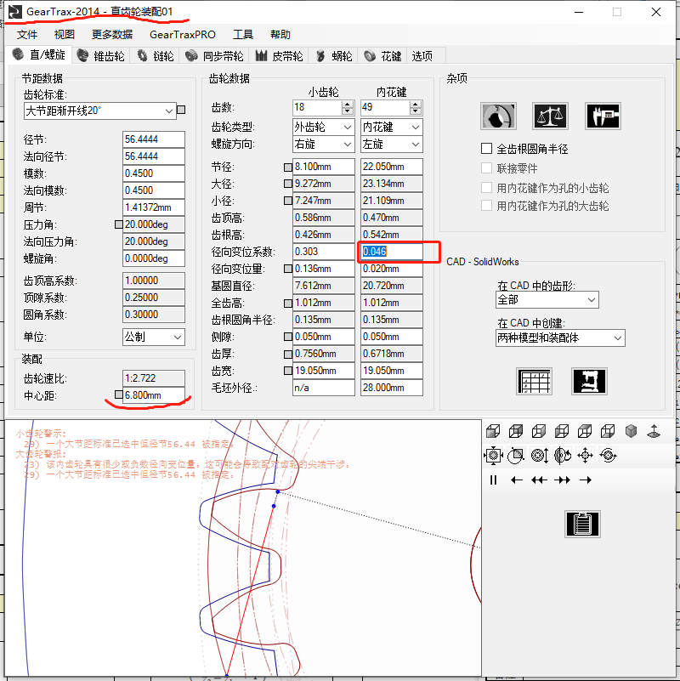Switch to solid isometric cube view
This screenshot has width=680, height=681.
(631, 431)
